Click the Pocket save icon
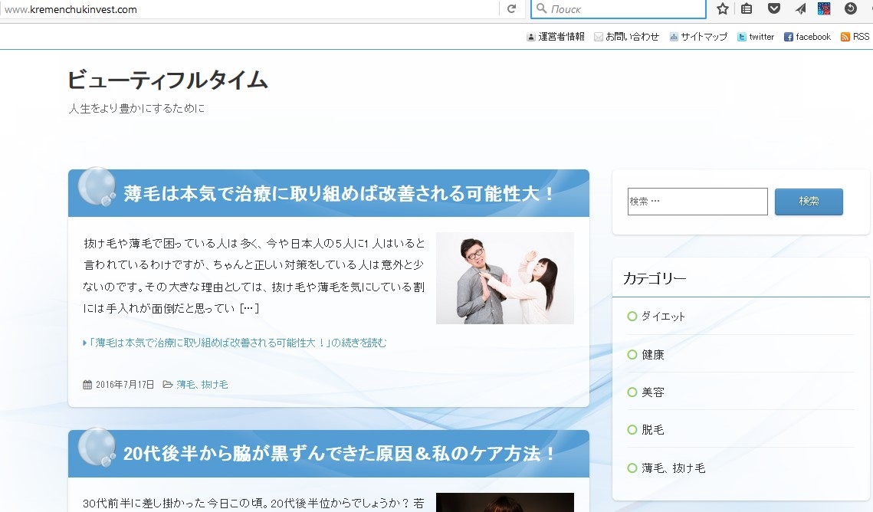Viewport: 873px width, 512px height. (774, 9)
